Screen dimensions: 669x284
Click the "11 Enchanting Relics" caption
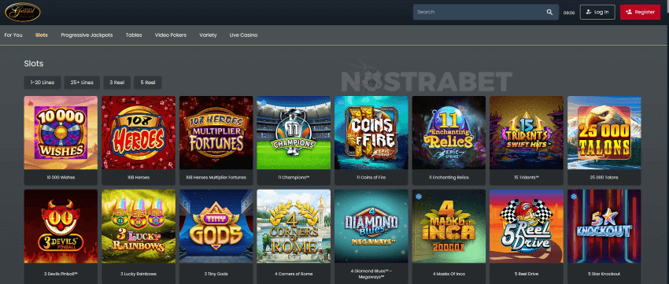point(449,177)
